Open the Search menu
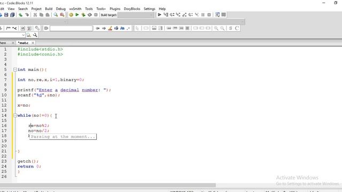342x192 pixels. 23,9
